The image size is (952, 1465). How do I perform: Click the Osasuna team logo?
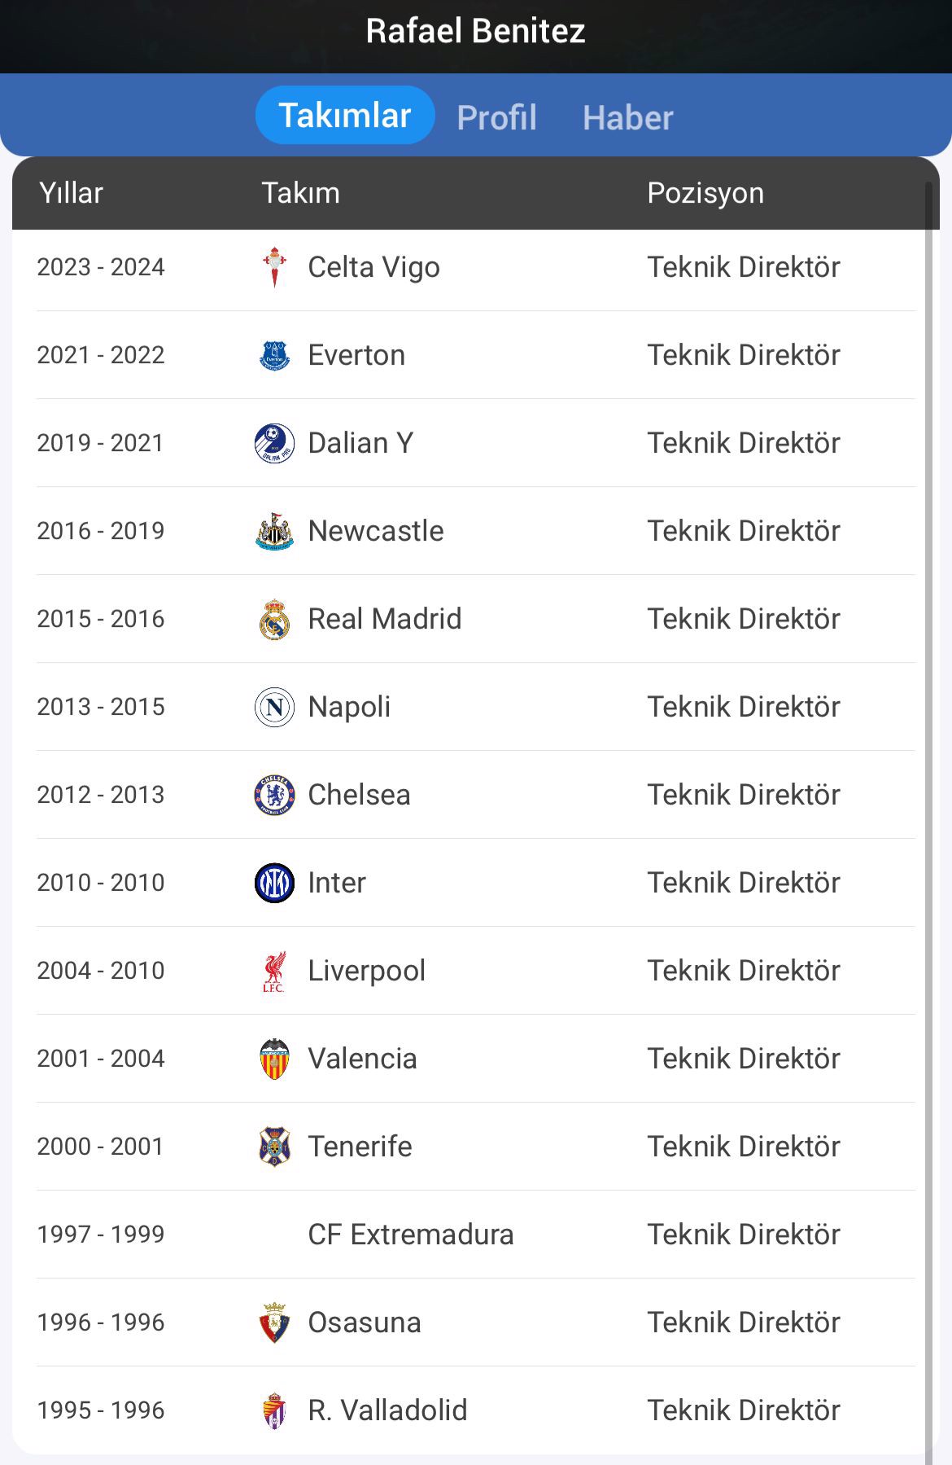pyautogui.click(x=274, y=1322)
